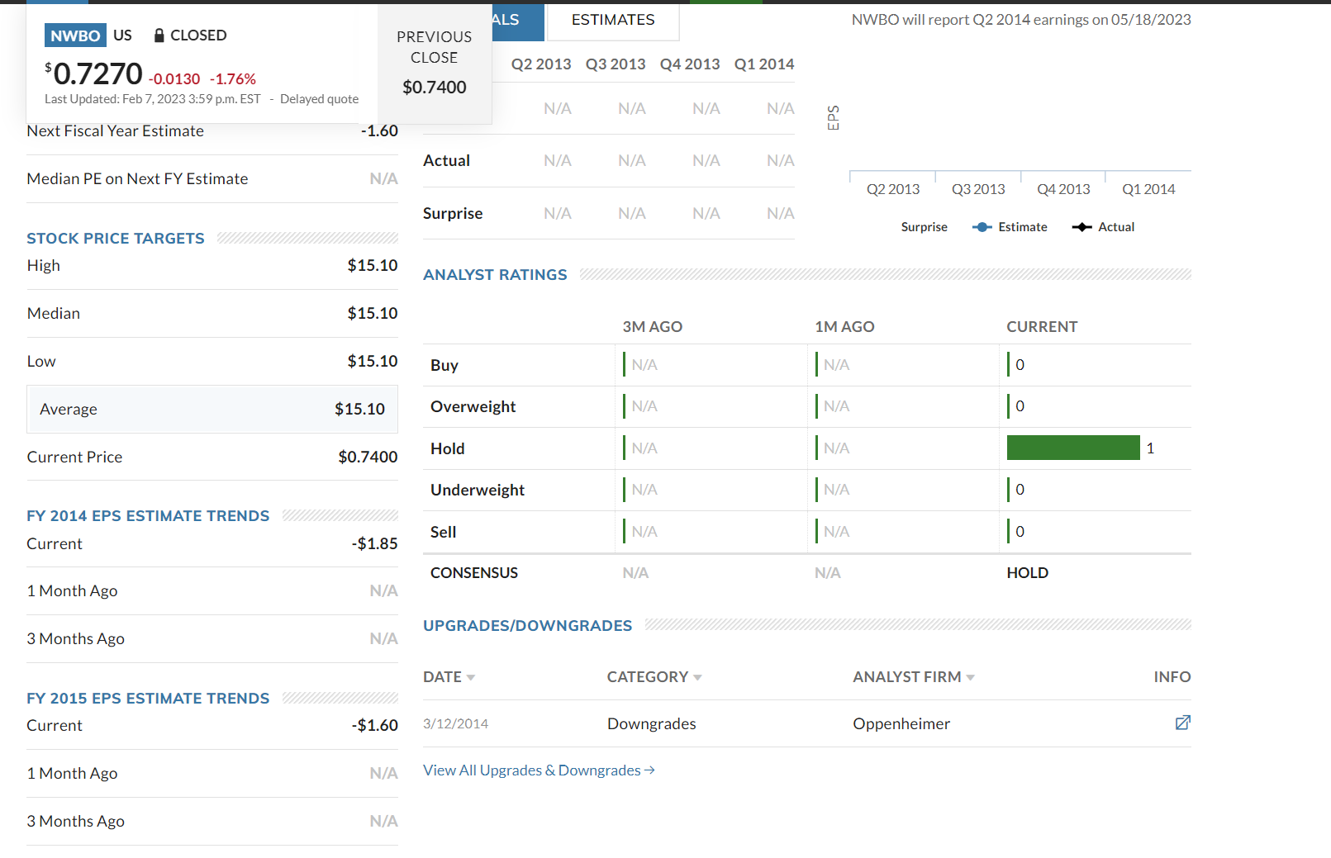The height and width of the screenshot is (858, 1331).
Task: Select the STOCK PRICE TARGETS heading
Action: pos(116,239)
